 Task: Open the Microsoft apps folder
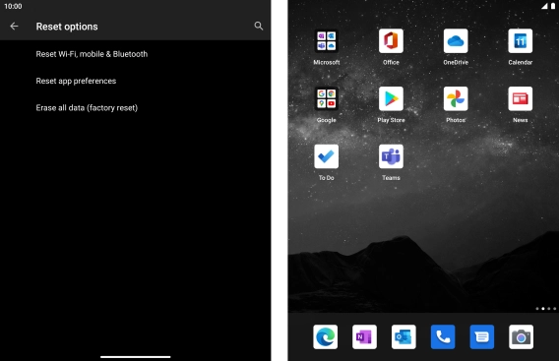pyautogui.click(x=326, y=41)
